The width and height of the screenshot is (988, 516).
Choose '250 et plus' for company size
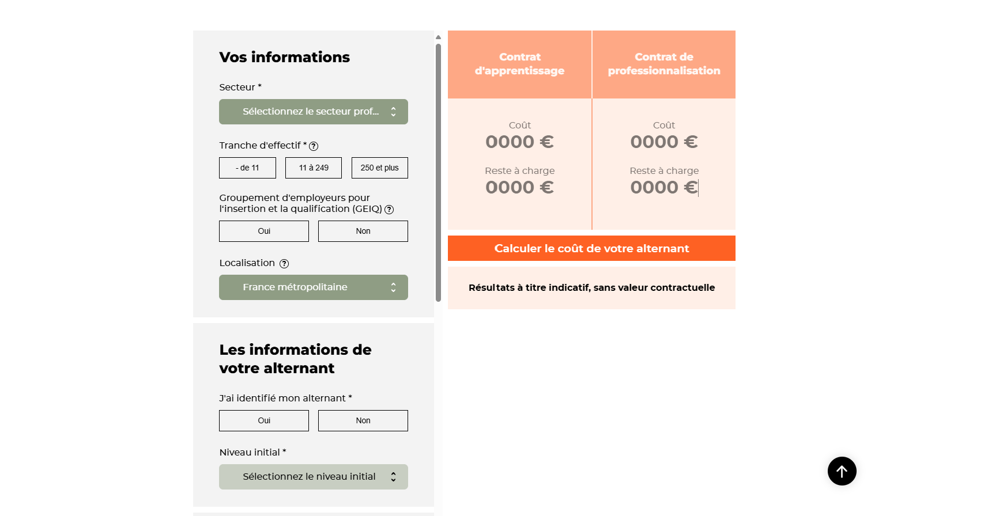tap(379, 168)
